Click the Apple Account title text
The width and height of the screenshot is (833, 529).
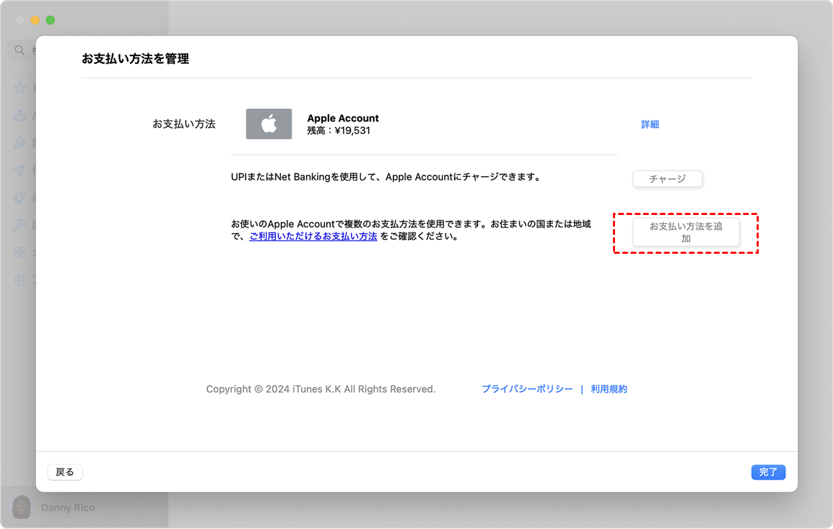pos(343,119)
